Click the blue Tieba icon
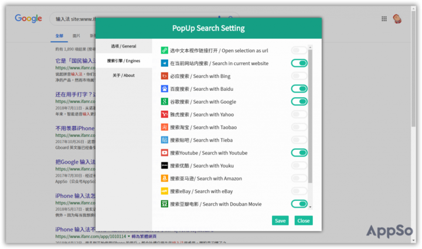 point(165,140)
